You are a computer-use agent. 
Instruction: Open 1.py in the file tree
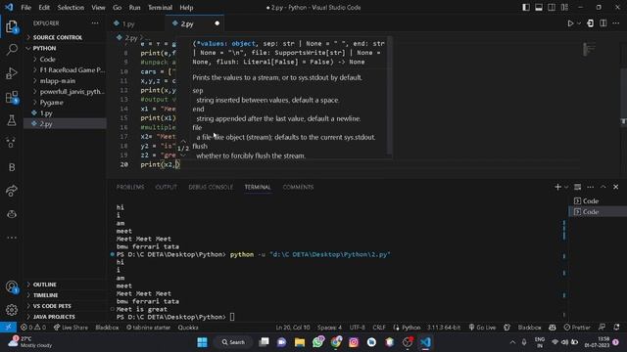click(66, 113)
